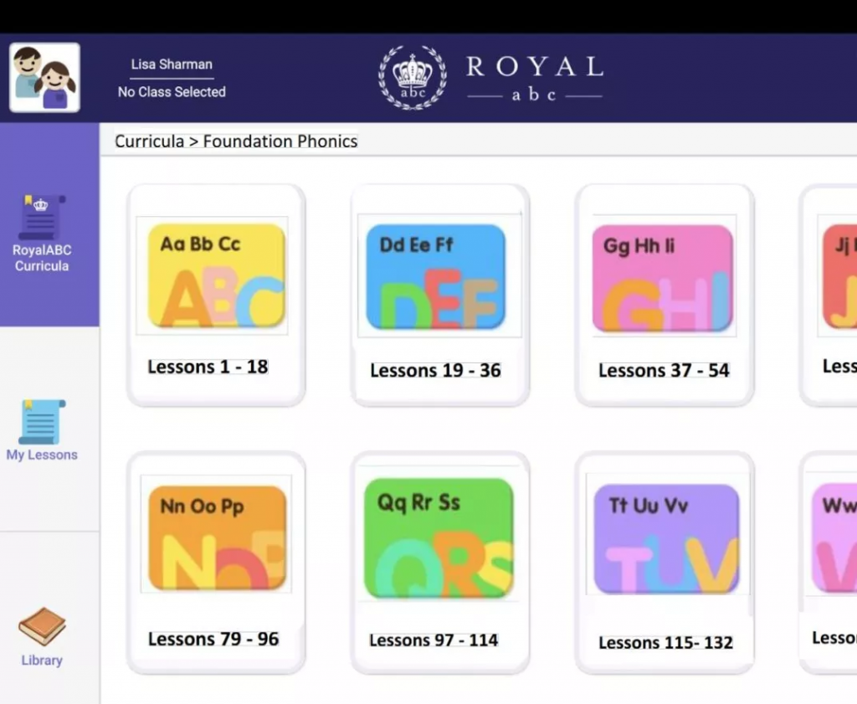Click the Lessons 37 - 54 label
This screenshot has width=857, height=704.
tap(664, 371)
